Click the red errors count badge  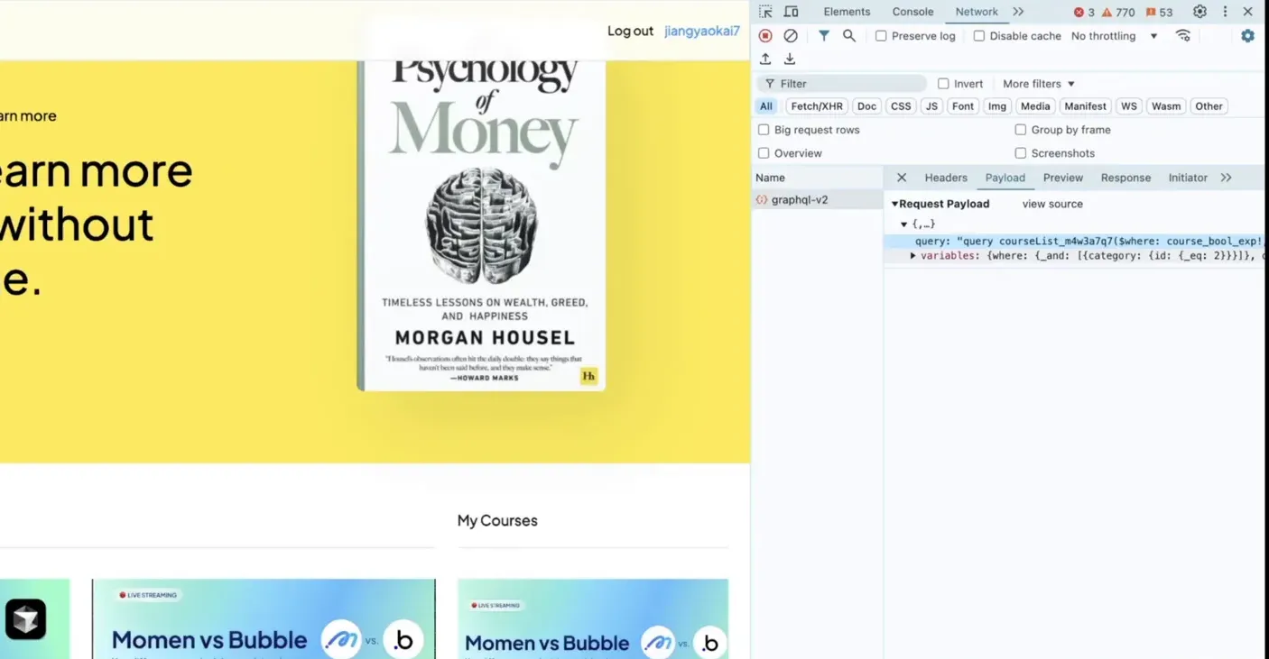(1084, 13)
